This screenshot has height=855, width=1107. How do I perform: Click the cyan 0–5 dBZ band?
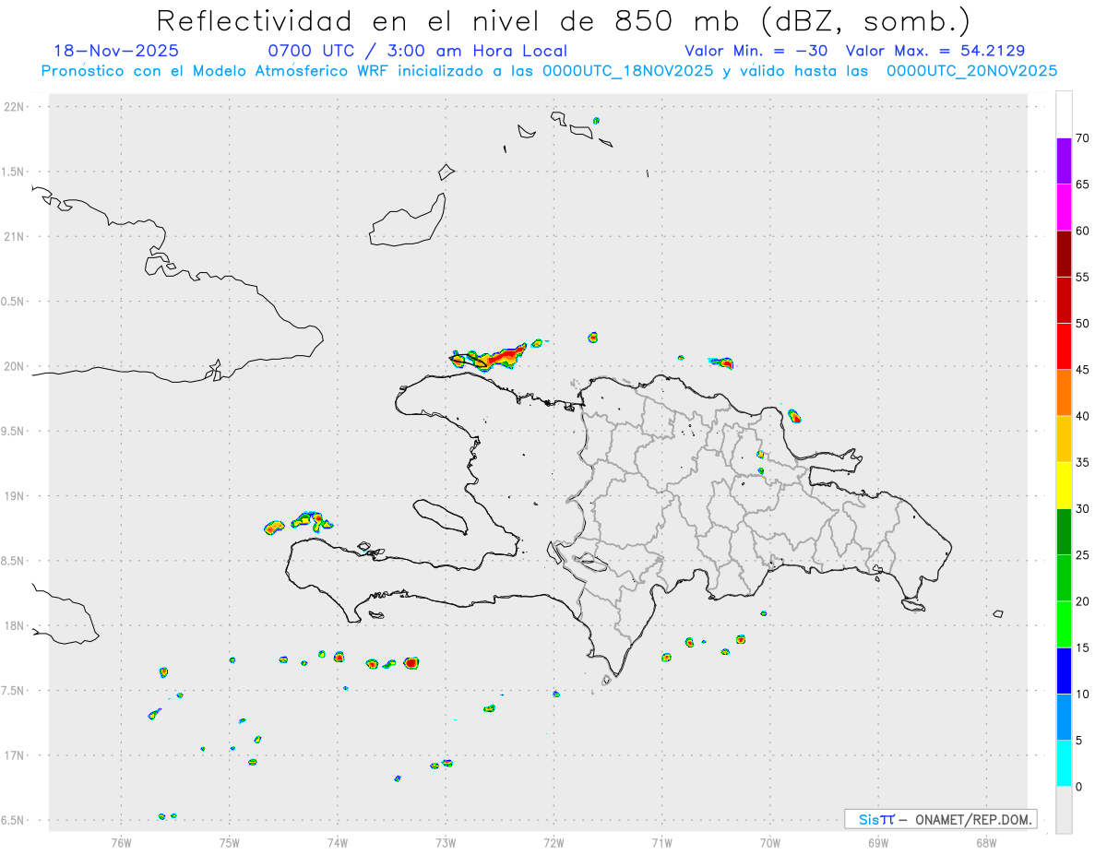(1064, 764)
